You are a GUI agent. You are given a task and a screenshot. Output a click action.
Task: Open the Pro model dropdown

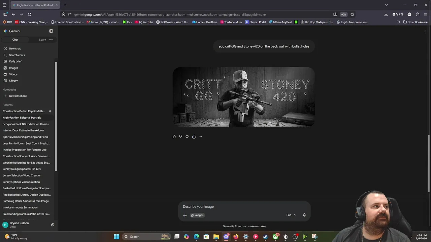coord(292,215)
